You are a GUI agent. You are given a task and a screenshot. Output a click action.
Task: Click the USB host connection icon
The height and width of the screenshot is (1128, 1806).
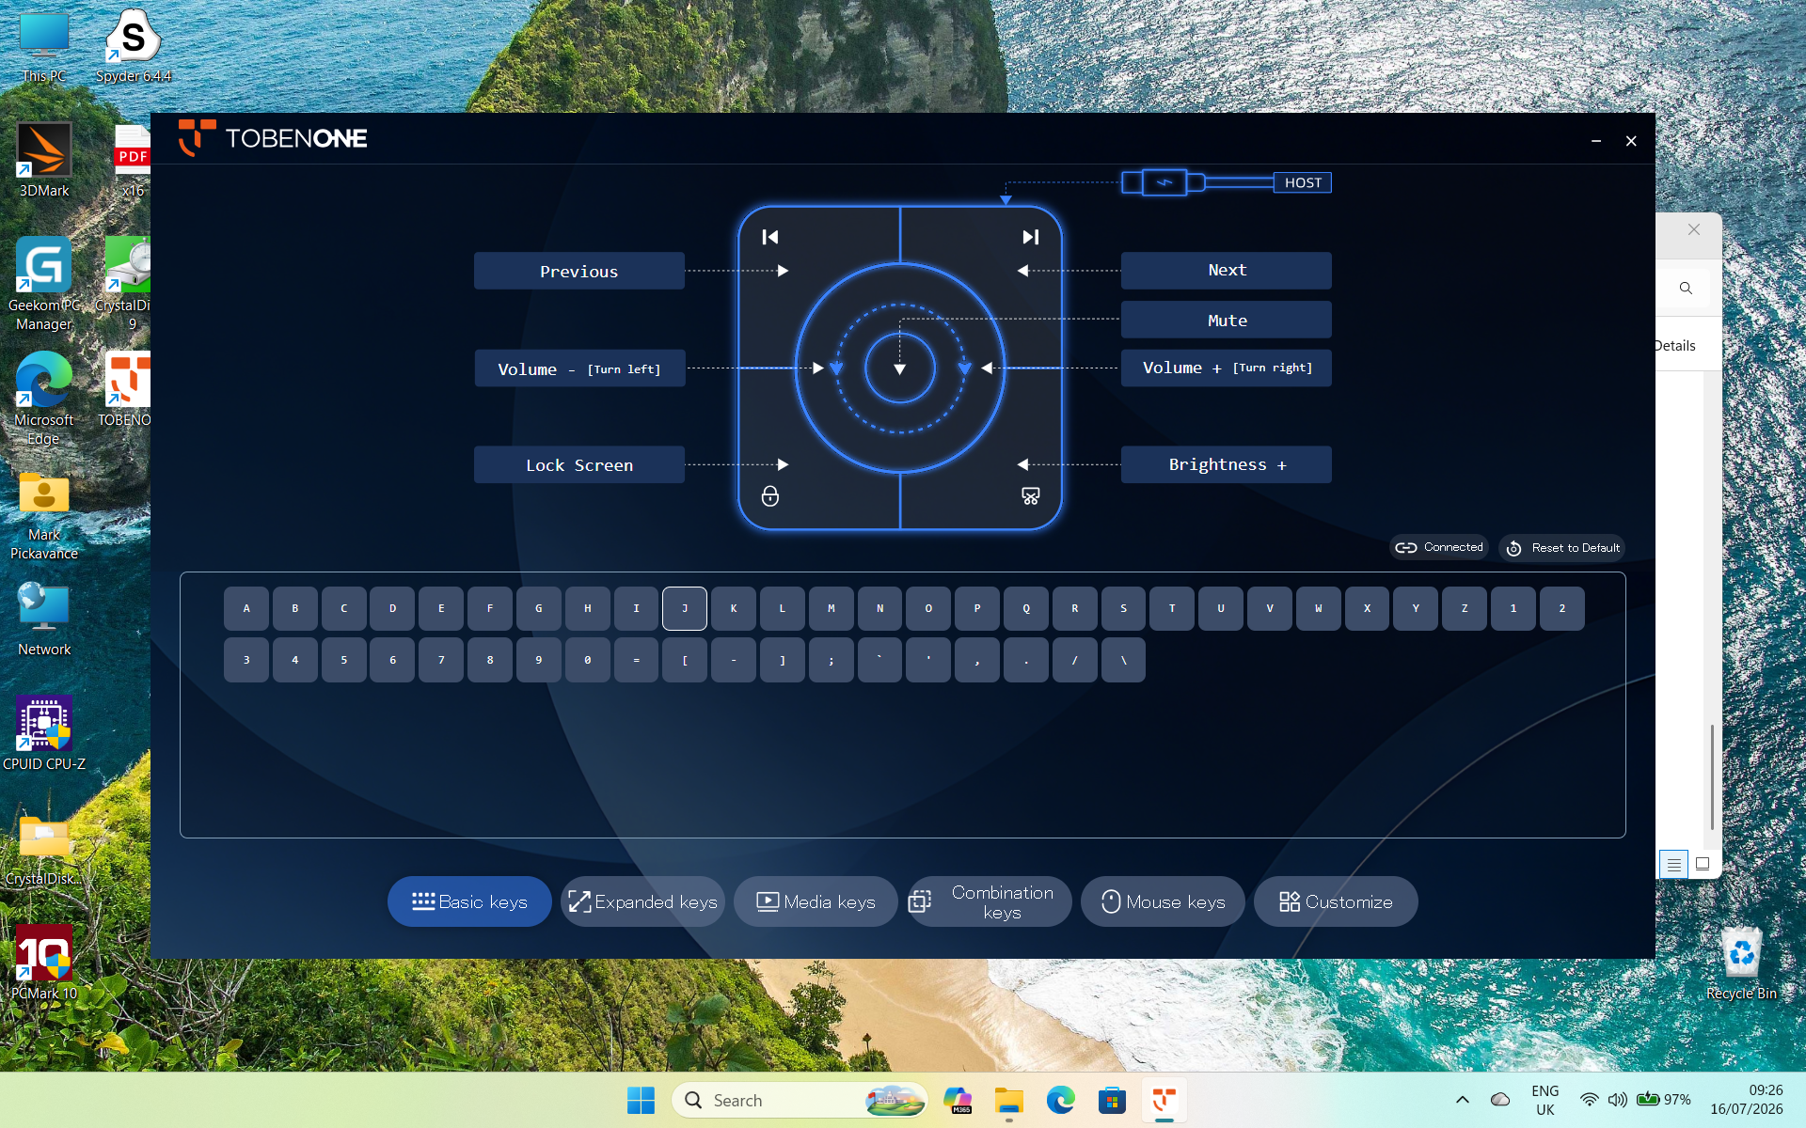point(1164,182)
